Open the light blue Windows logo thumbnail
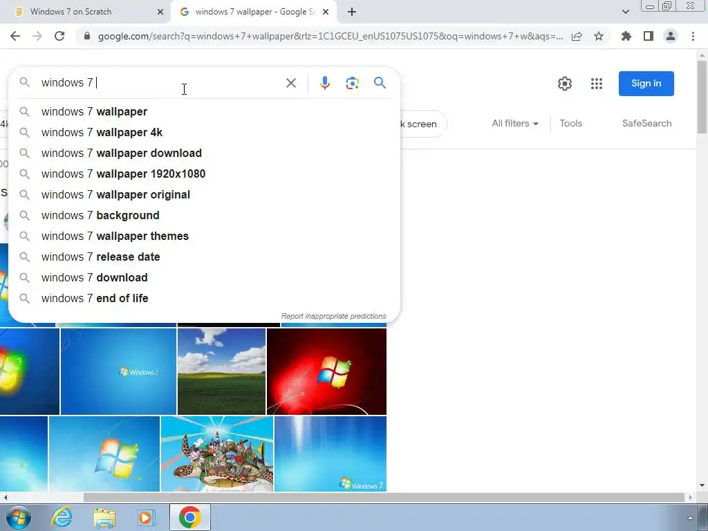The height and width of the screenshot is (531, 708). point(104,454)
